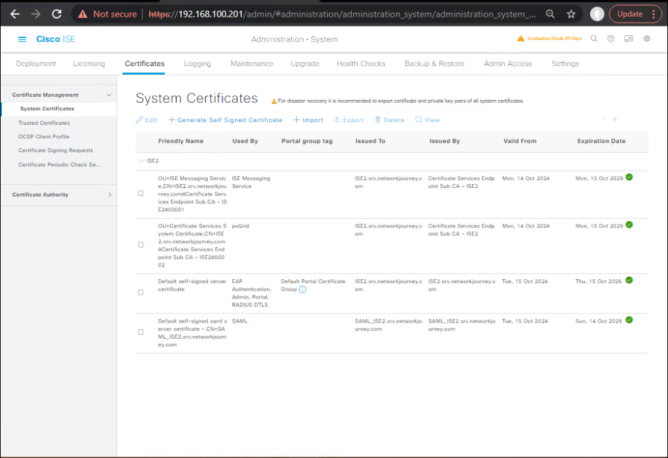Click the green status check for ISE Messaging certificate
Screen dimensions: 668x458
point(629,177)
